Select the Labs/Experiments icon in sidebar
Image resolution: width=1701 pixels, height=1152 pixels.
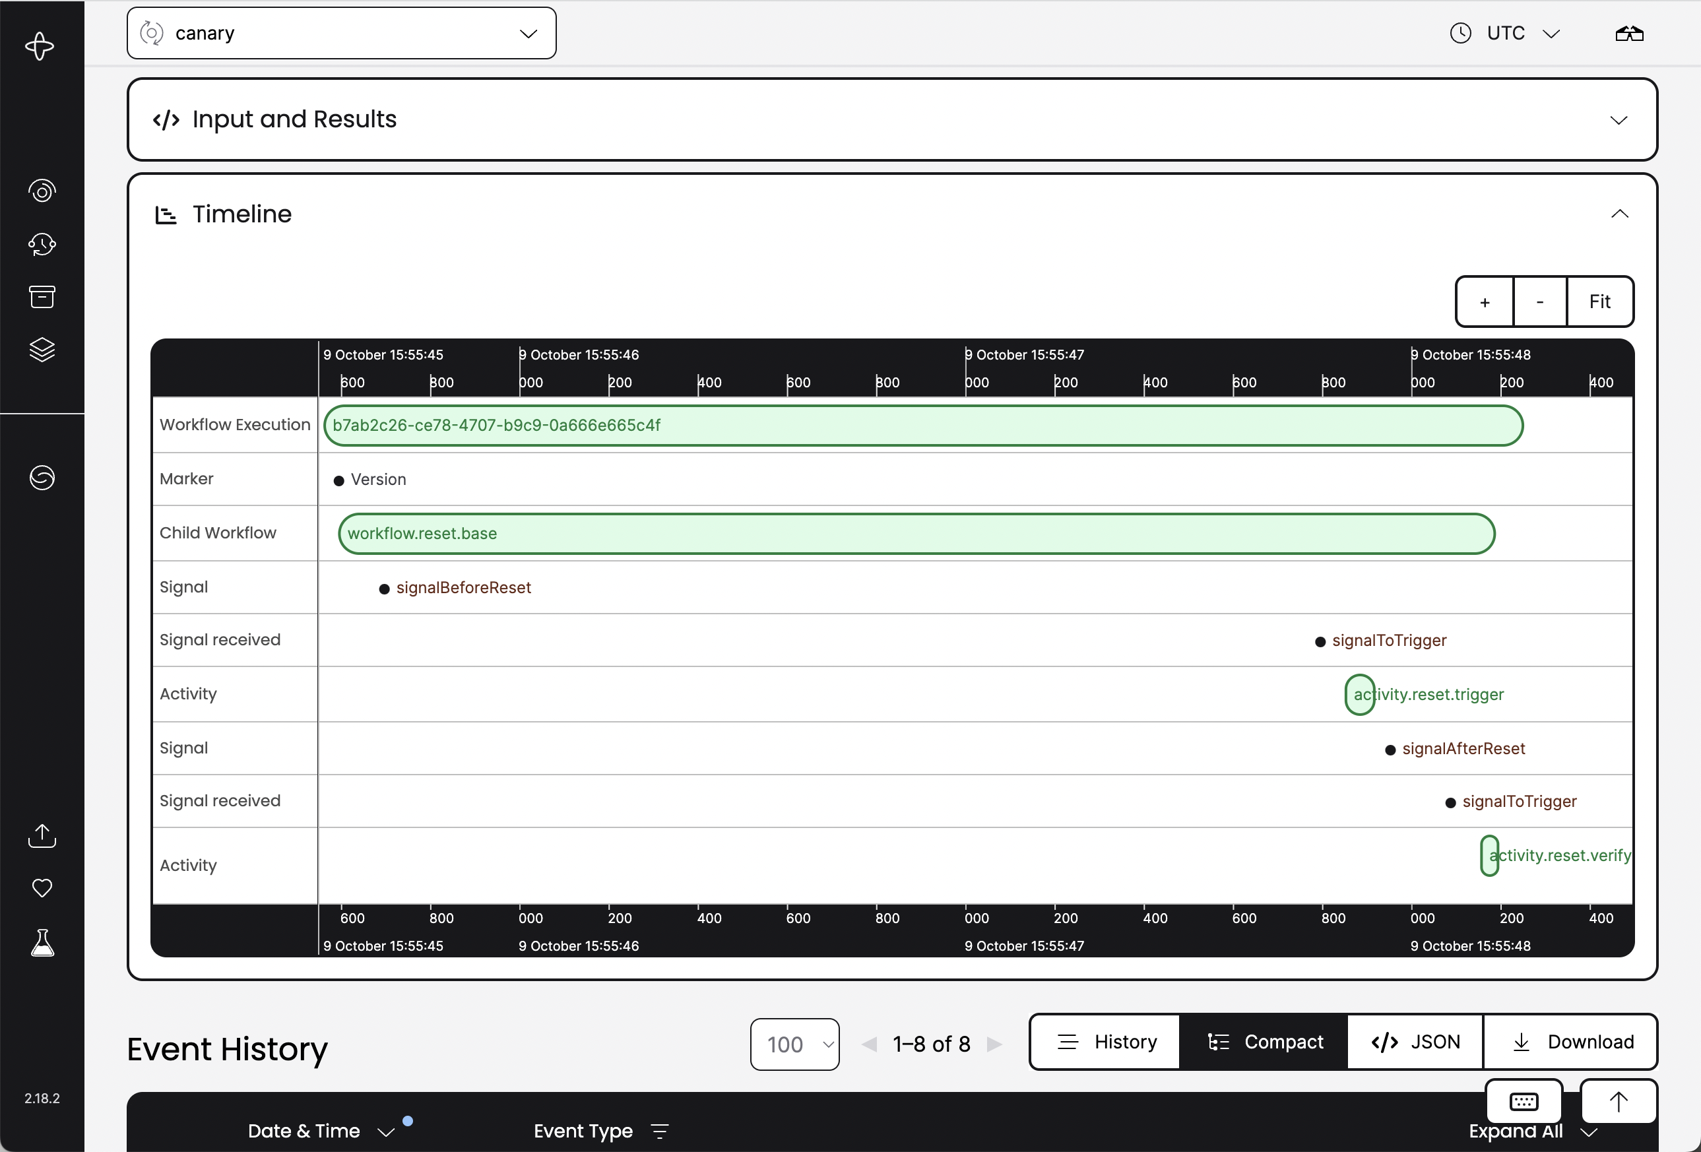point(41,942)
